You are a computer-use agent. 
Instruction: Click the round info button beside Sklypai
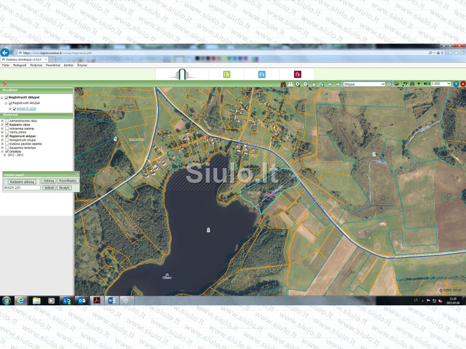[389, 84]
